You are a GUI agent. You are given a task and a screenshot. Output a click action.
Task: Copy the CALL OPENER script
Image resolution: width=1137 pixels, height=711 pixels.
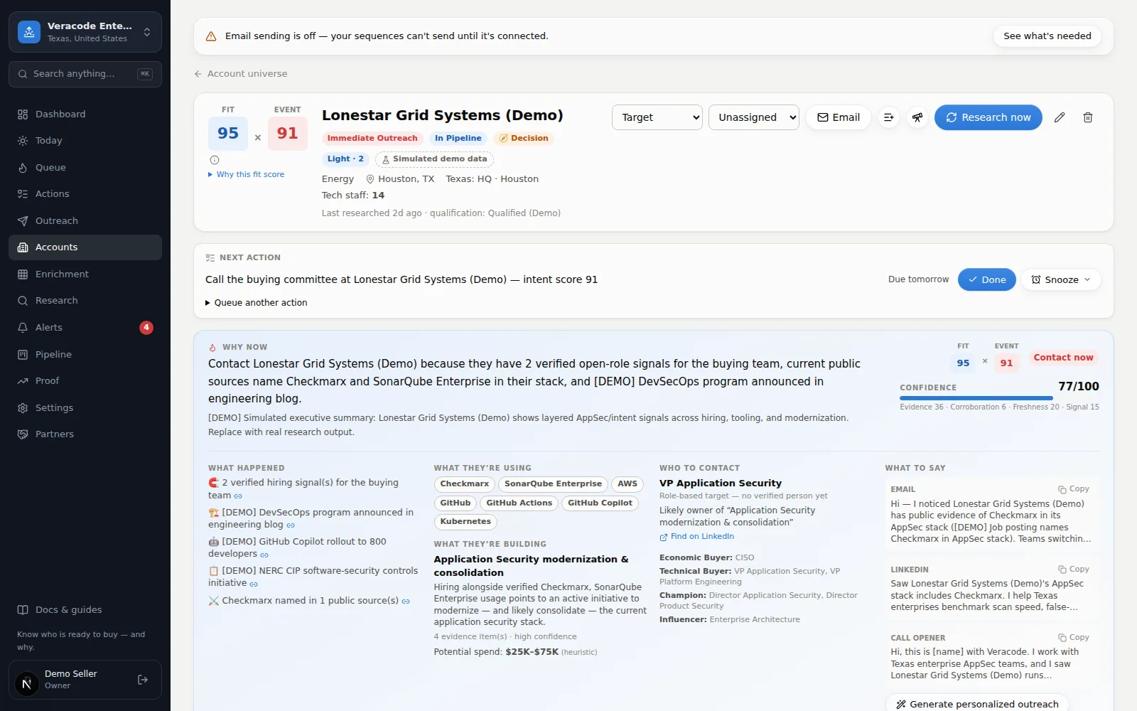coord(1074,638)
